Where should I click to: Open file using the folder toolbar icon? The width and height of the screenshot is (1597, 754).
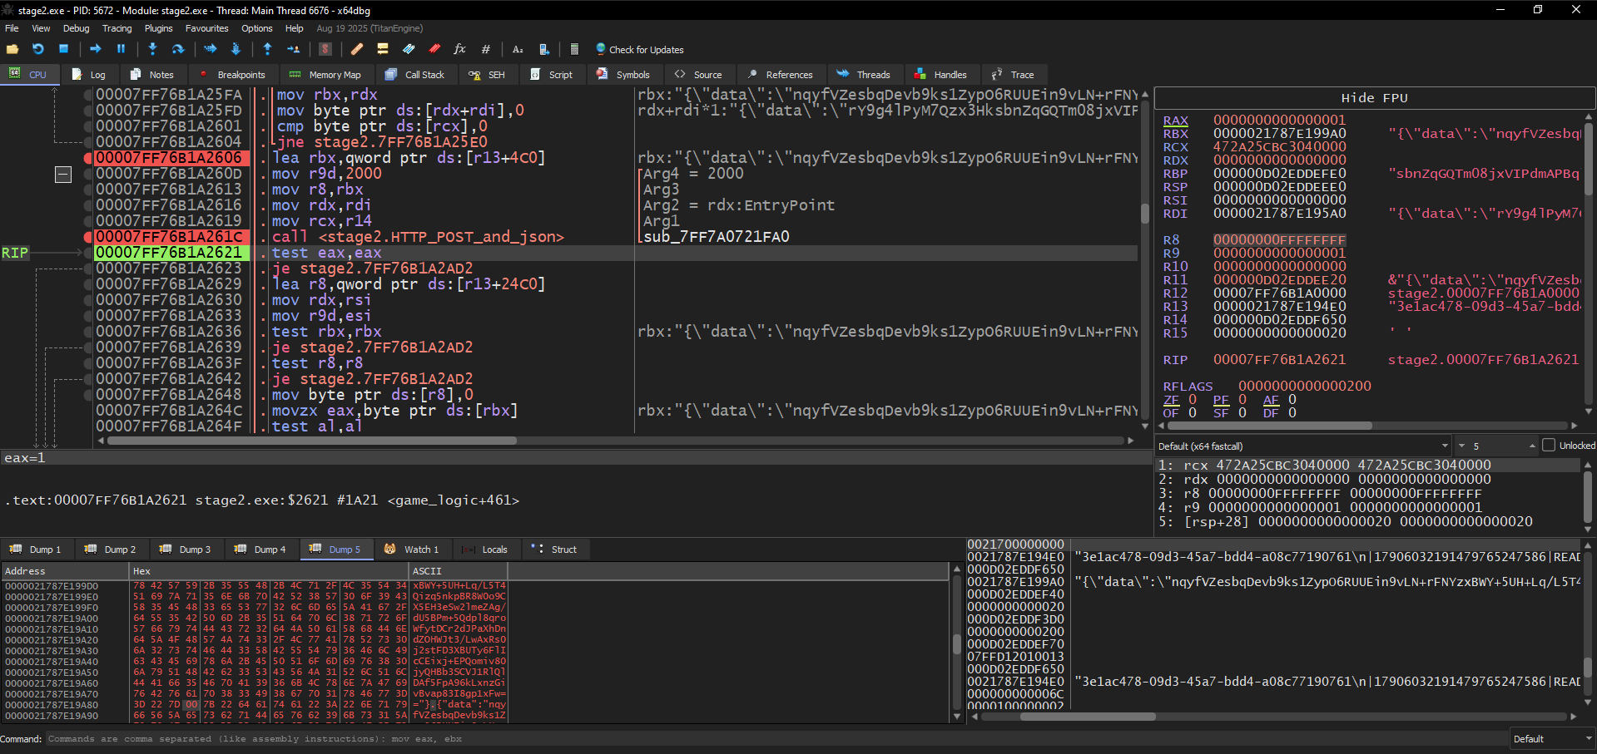[12, 49]
